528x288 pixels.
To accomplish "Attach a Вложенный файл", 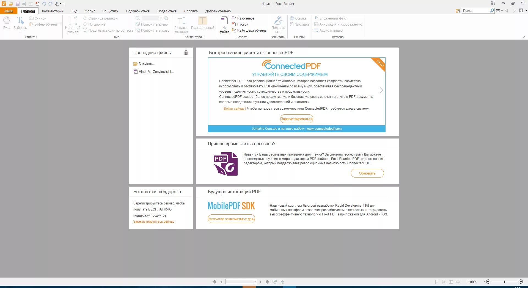I will 331,18.
